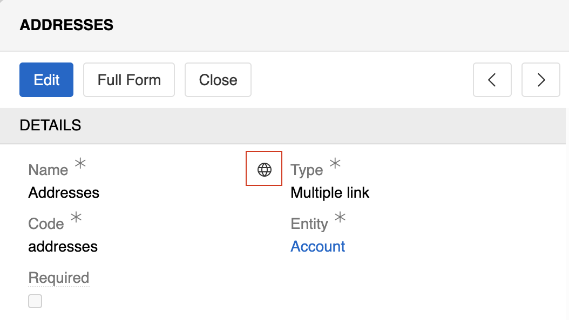Click the ADDRESSES panel title
The image size is (569, 320).
pyautogui.click(x=66, y=25)
